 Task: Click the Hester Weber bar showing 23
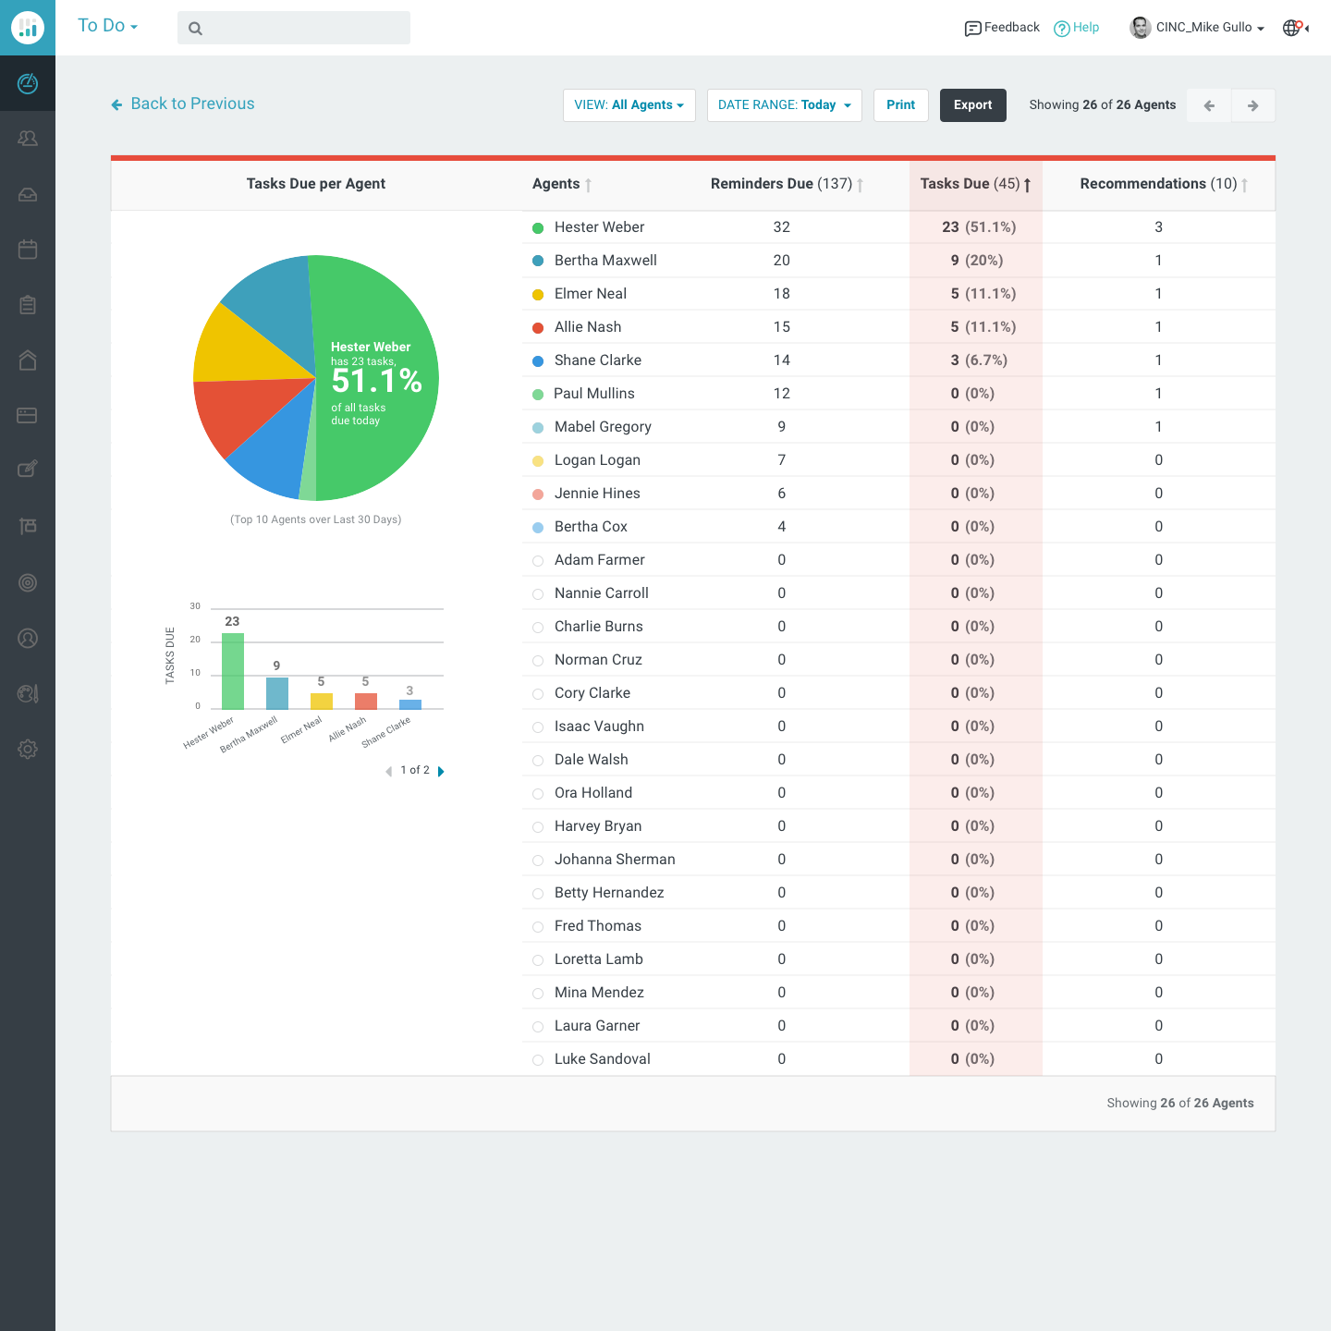point(233,671)
